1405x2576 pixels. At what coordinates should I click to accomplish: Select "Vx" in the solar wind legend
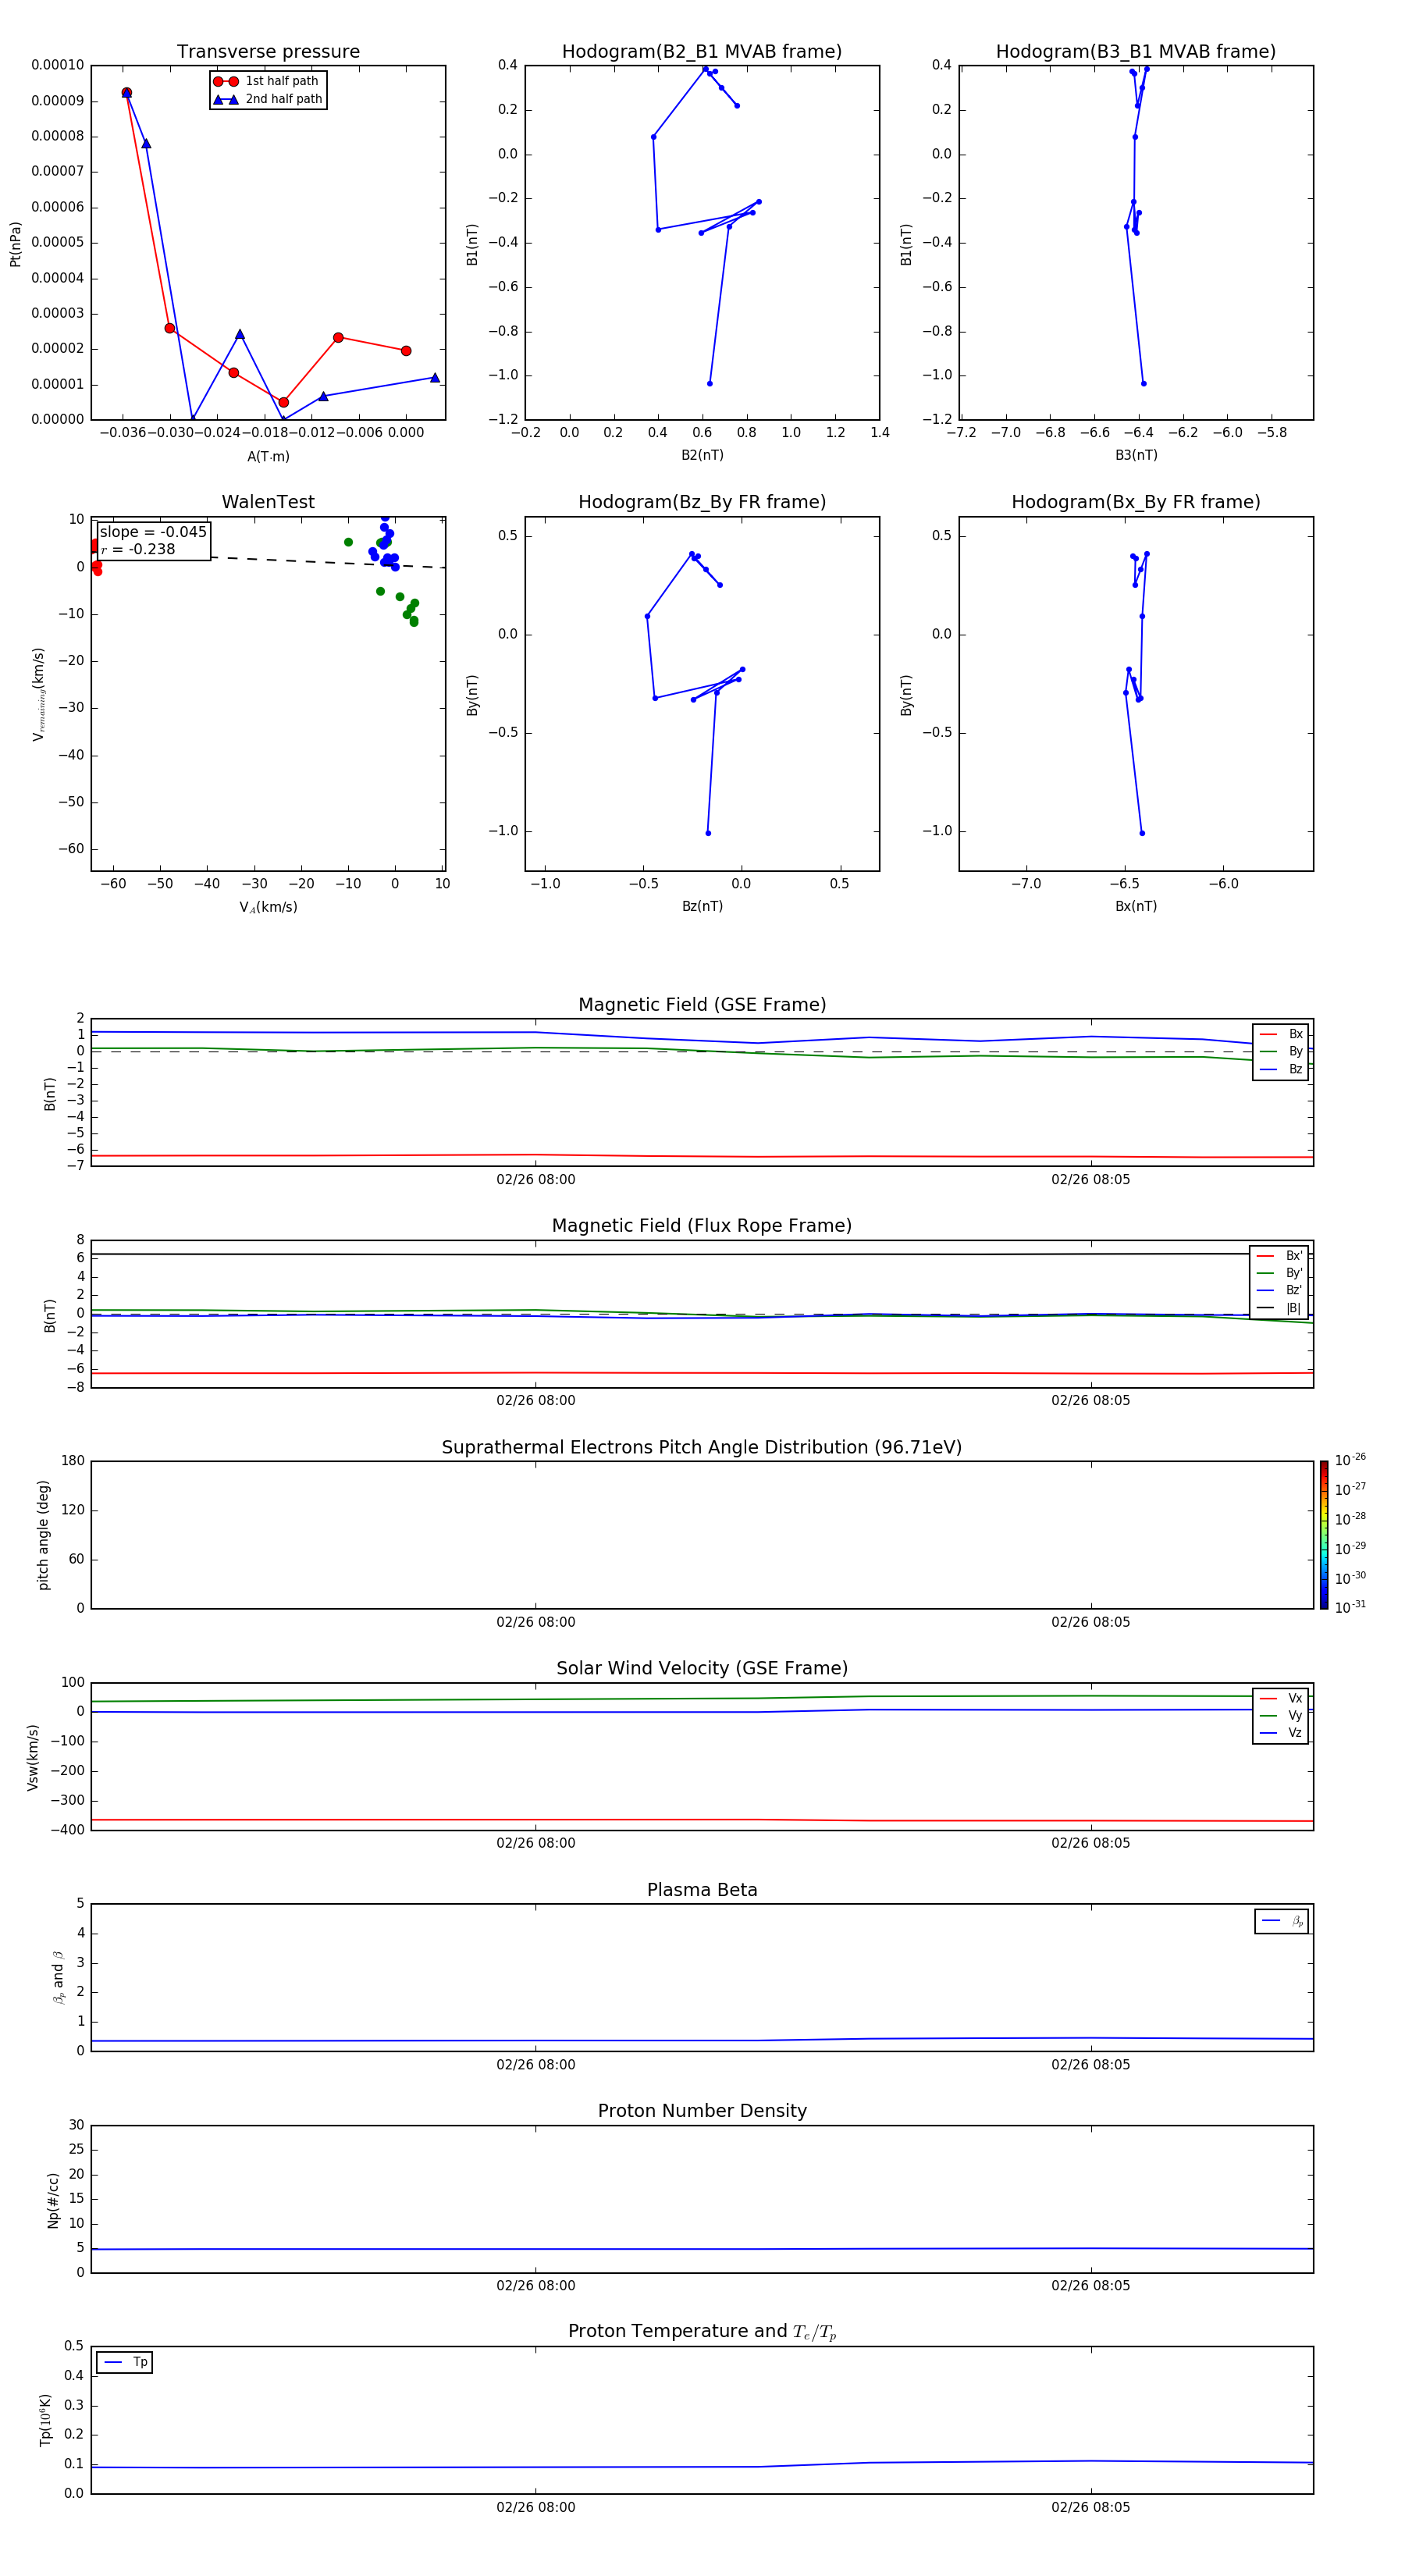(x=1282, y=1698)
